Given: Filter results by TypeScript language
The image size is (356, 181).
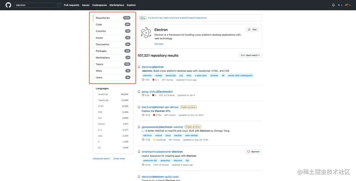Looking at the screenshot, I should [x=113, y=100].
